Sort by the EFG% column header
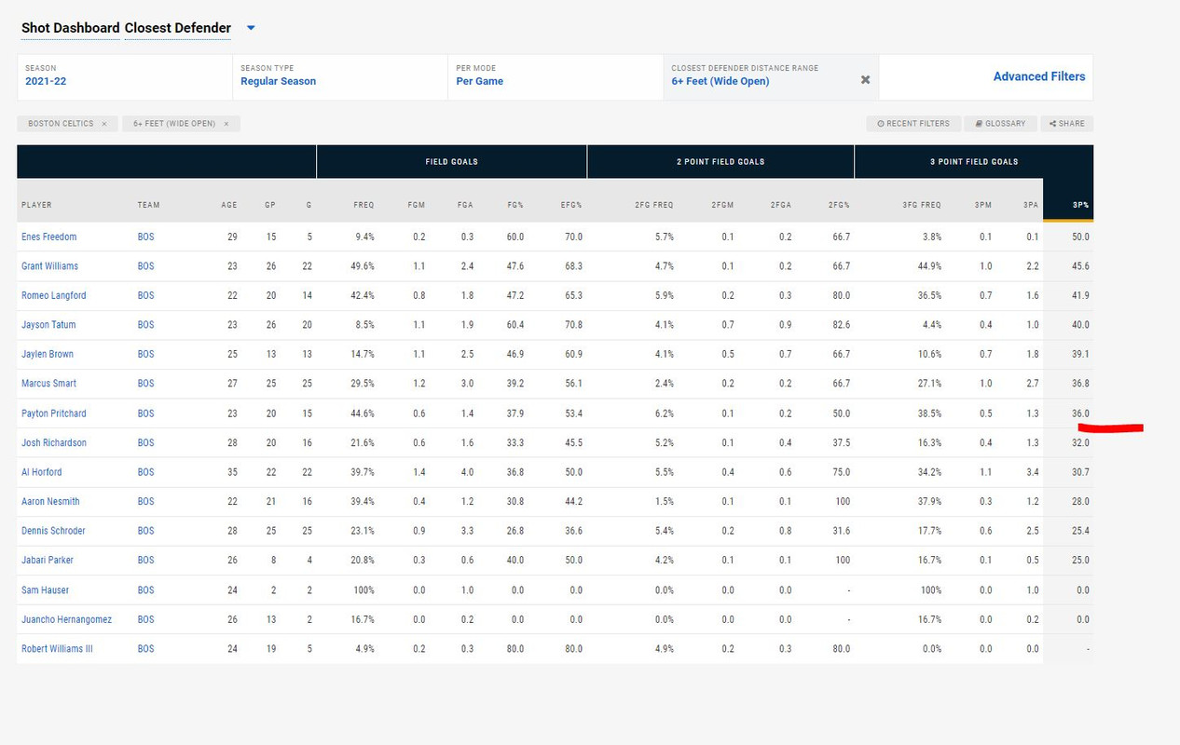Image resolution: width=1180 pixels, height=745 pixels. (x=571, y=205)
